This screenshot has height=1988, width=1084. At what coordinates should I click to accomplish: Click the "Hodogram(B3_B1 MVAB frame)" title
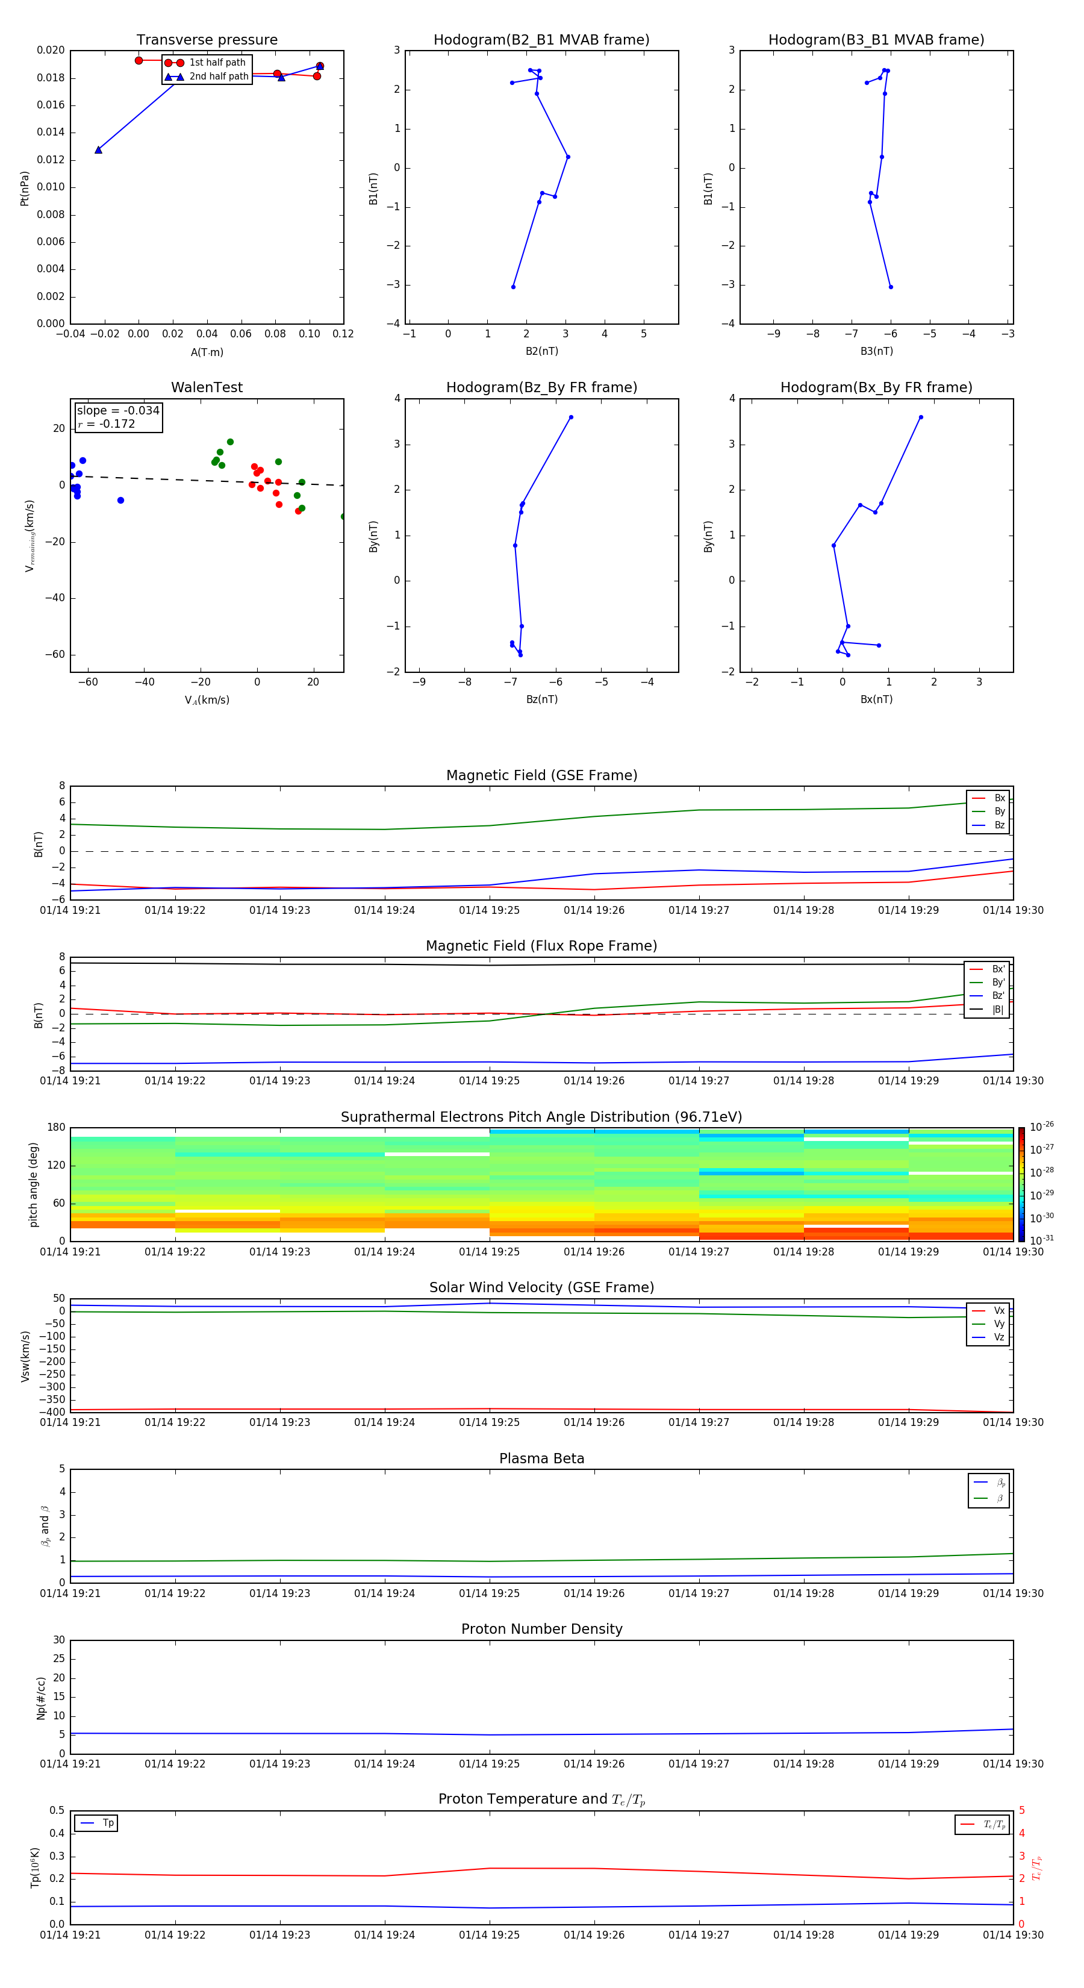click(x=876, y=40)
